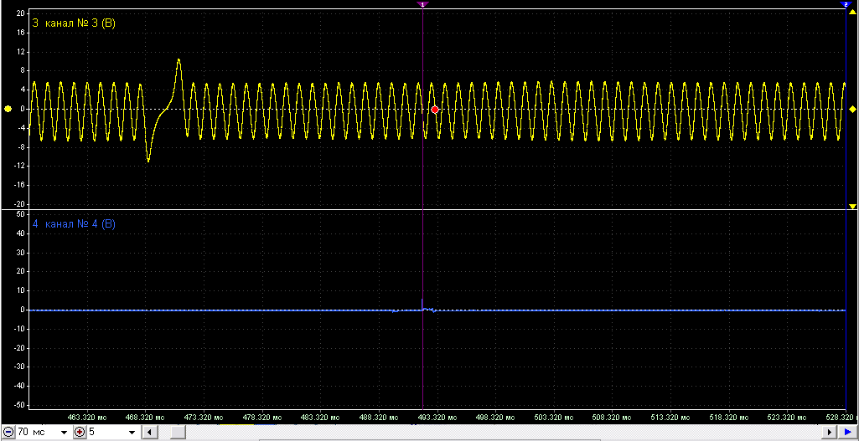This screenshot has height=441, width=859.
Task: Click the 478.320 мс time label
Action: pos(262,417)
